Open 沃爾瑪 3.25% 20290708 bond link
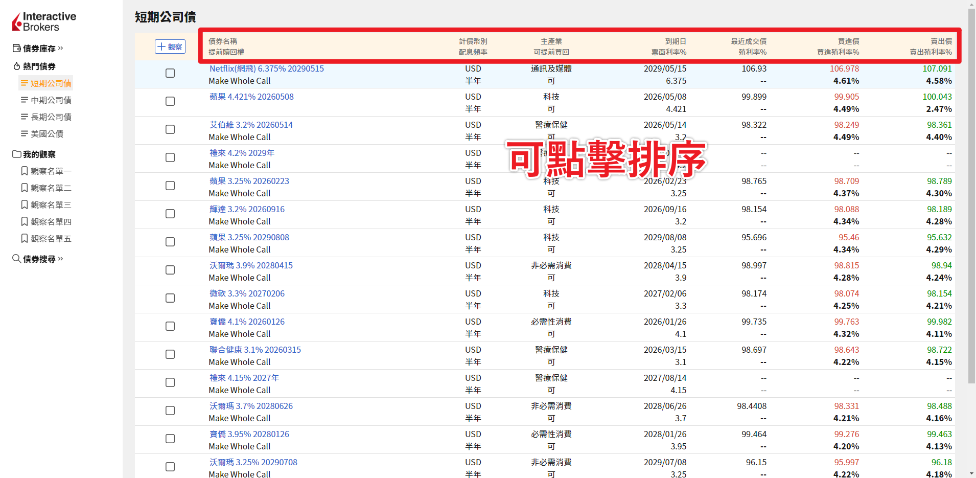The image size is (976, 478). coord(253,462)
